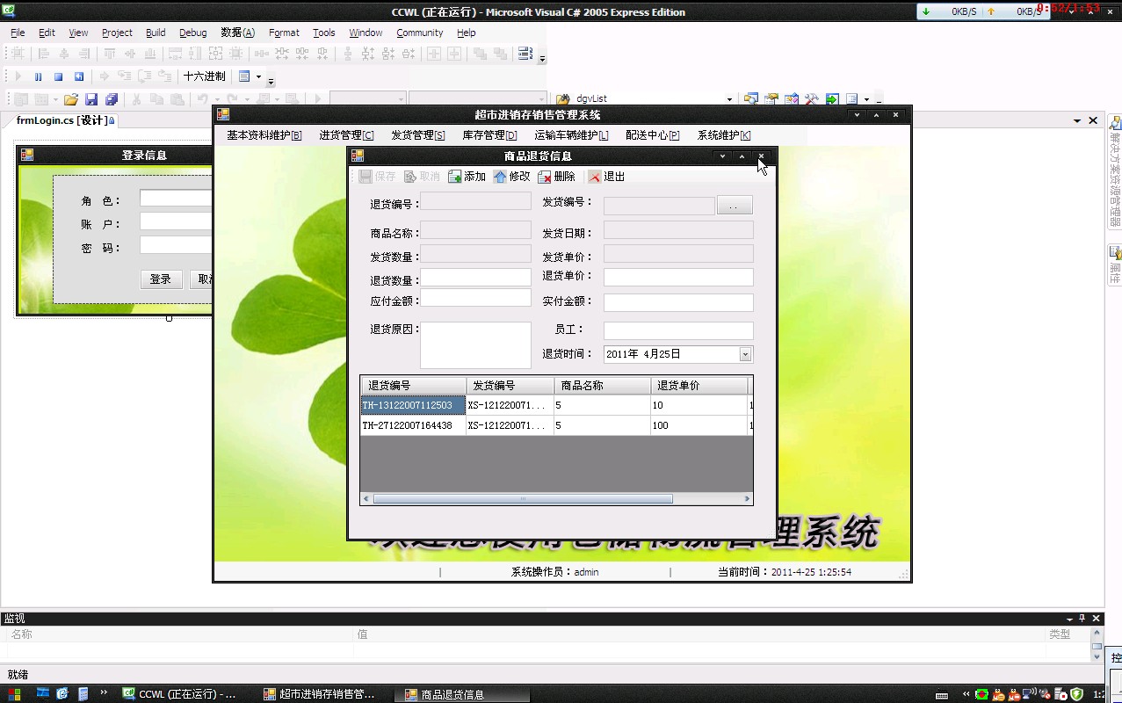Image resolution: width=1122 pixels, height=703 pixels.
Task: Click the Show Desktop quick launch icon
Action: [43, 694]
